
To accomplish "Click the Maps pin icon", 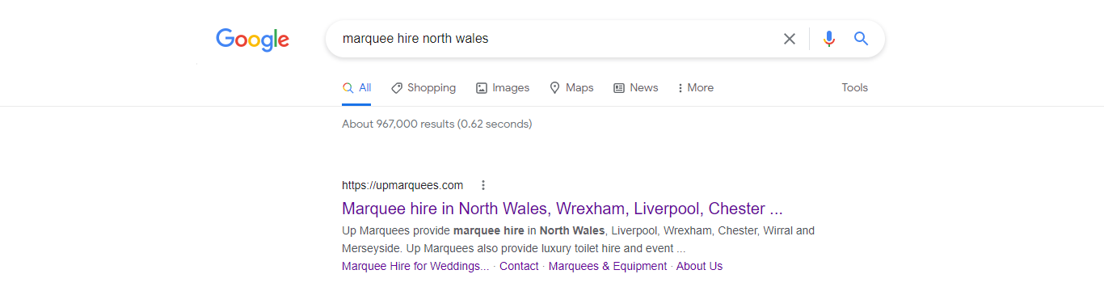I will pos(554,88).
